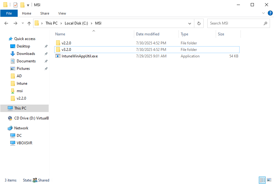Click the pin icon next to Documents

click(x=46, y=61)
